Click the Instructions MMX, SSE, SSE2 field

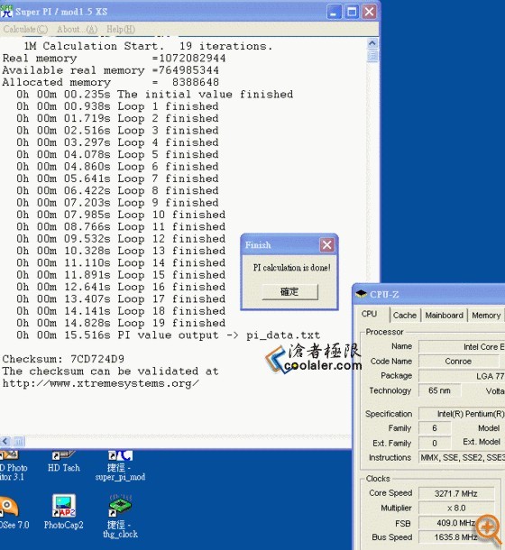pyautogui.click(x=462, y=457)
